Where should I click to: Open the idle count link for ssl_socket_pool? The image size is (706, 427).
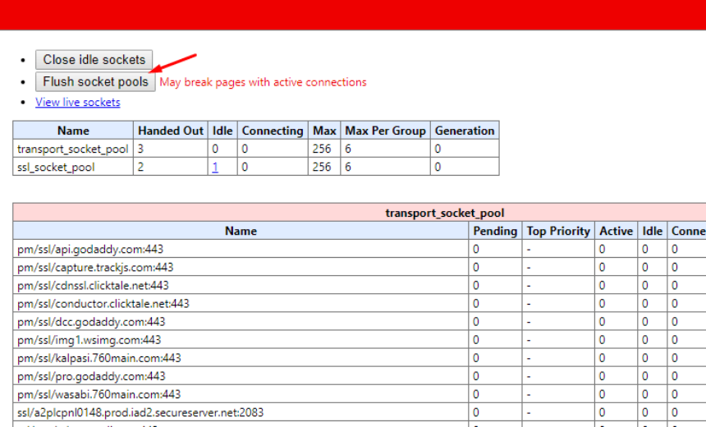(x=215, y=168)
